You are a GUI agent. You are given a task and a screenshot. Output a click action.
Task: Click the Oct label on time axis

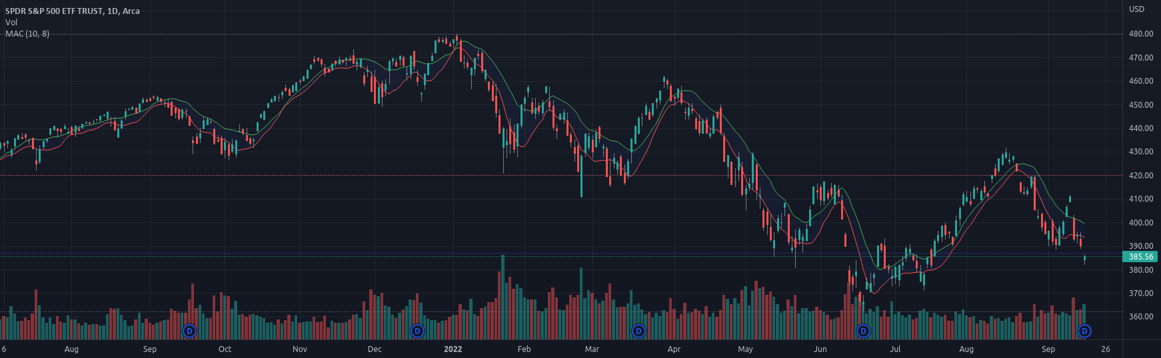tap(225, 349)
